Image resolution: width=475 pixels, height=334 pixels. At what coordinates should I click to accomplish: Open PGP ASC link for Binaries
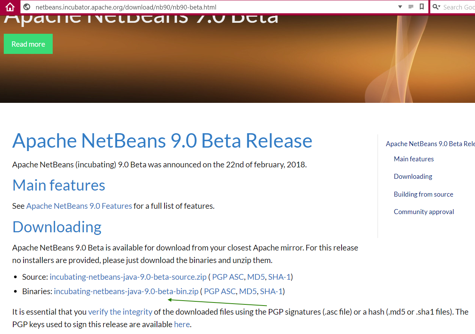click(x=220, y=291)
